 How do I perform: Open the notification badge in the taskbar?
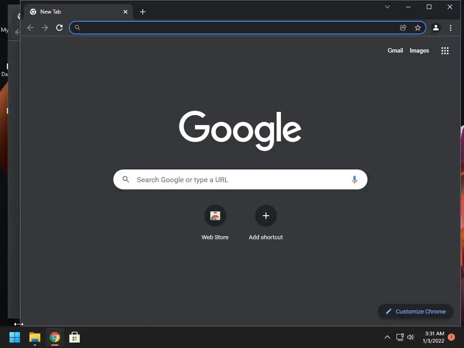point(451,337)
